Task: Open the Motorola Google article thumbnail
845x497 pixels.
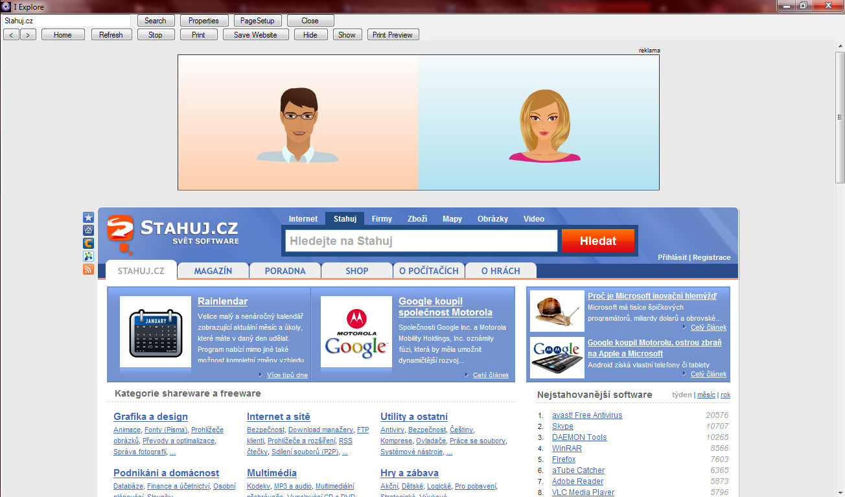Action: (356, 332)
